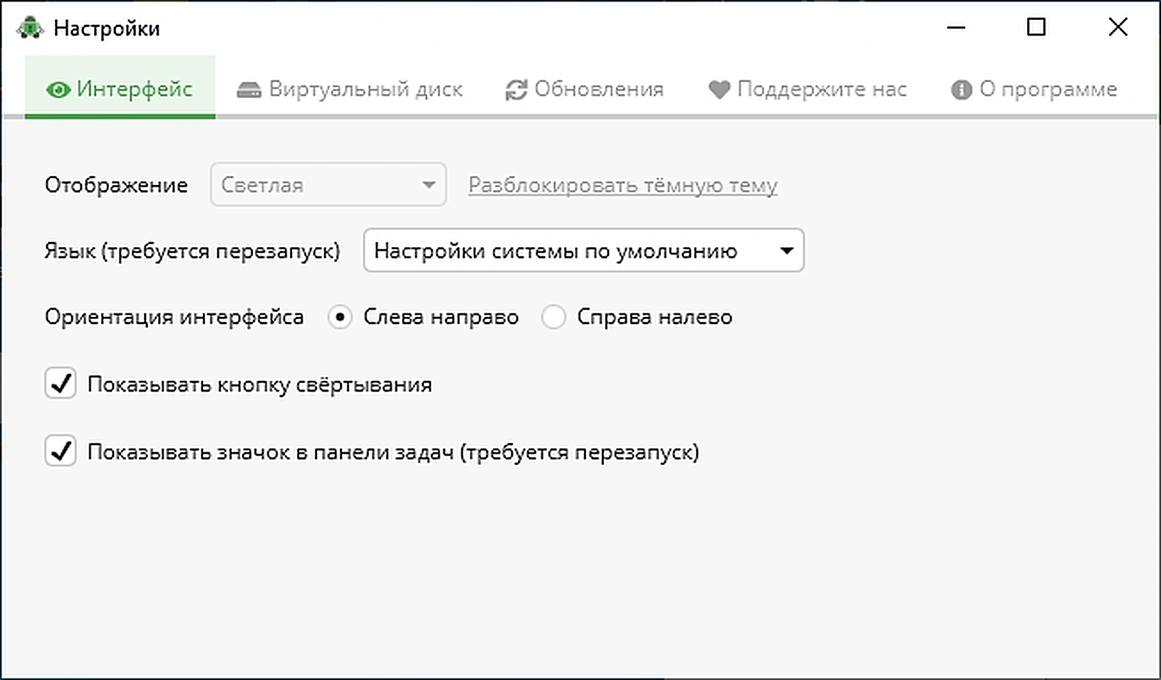The height and width of the screenshot is (680, 1161).
Task: Click the app logo in the title bar
Action: [x=30, y=28]
